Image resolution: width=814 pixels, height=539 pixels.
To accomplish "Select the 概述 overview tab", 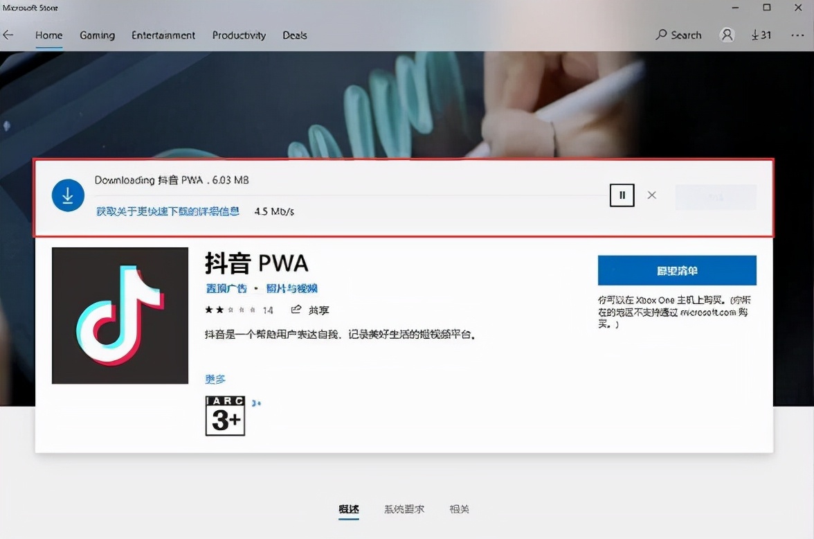I will 348,509.
